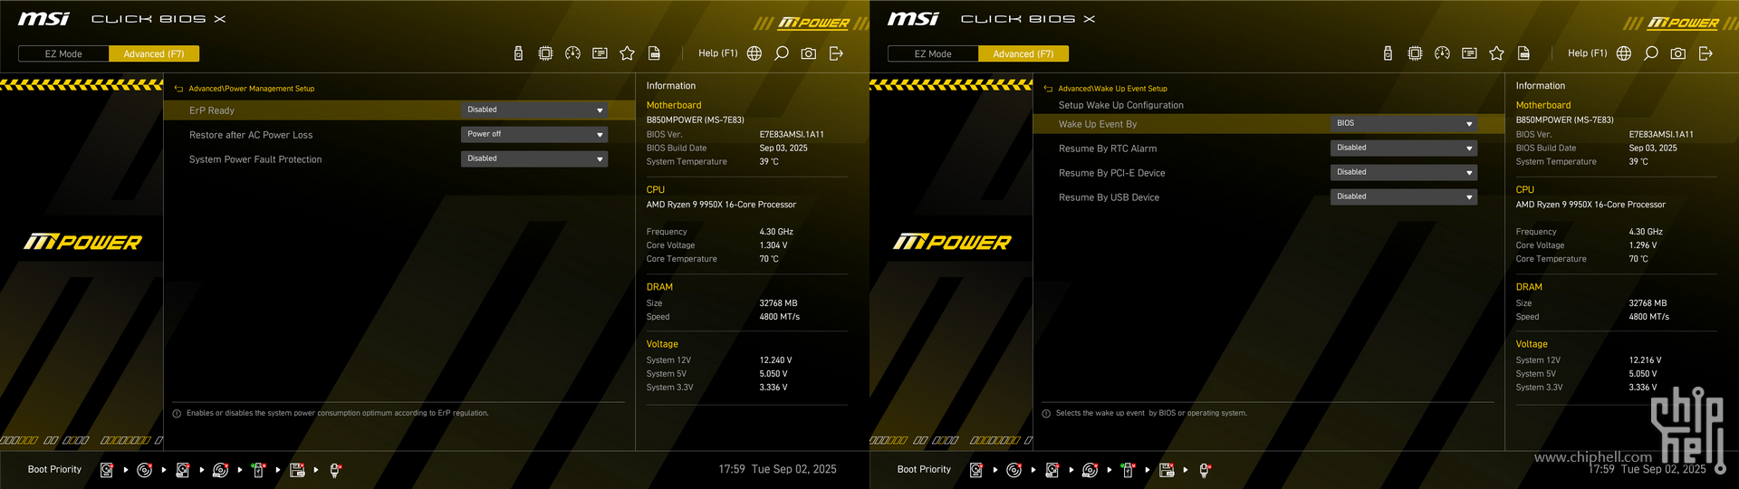The width and height of the screenshot is (1739, 489).
Task: Click Boot Priority label in Wake Up Event window
Action: pos(924,469)
